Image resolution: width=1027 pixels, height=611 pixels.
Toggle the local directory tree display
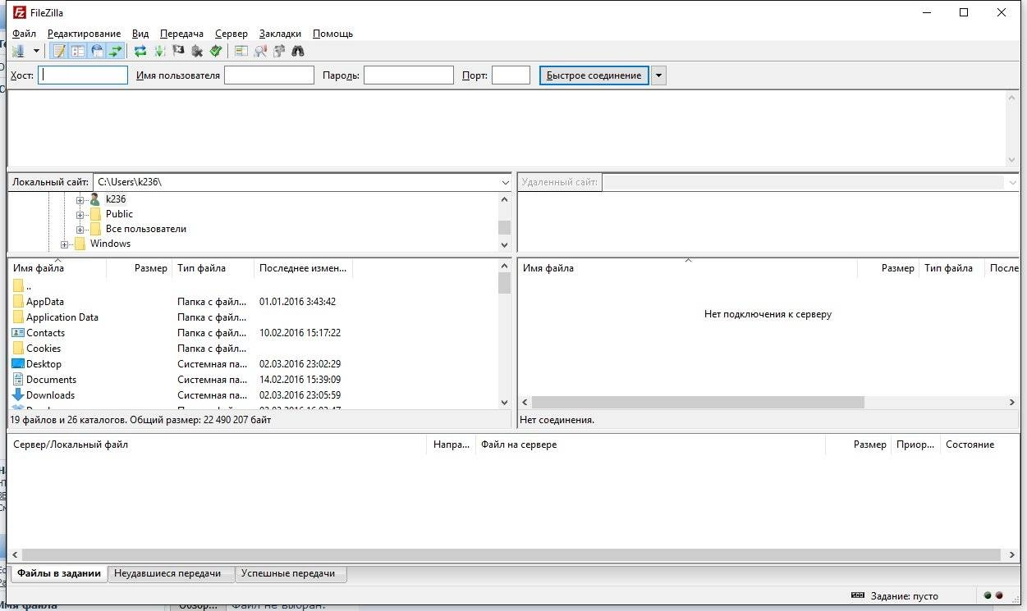pos(78,51)
